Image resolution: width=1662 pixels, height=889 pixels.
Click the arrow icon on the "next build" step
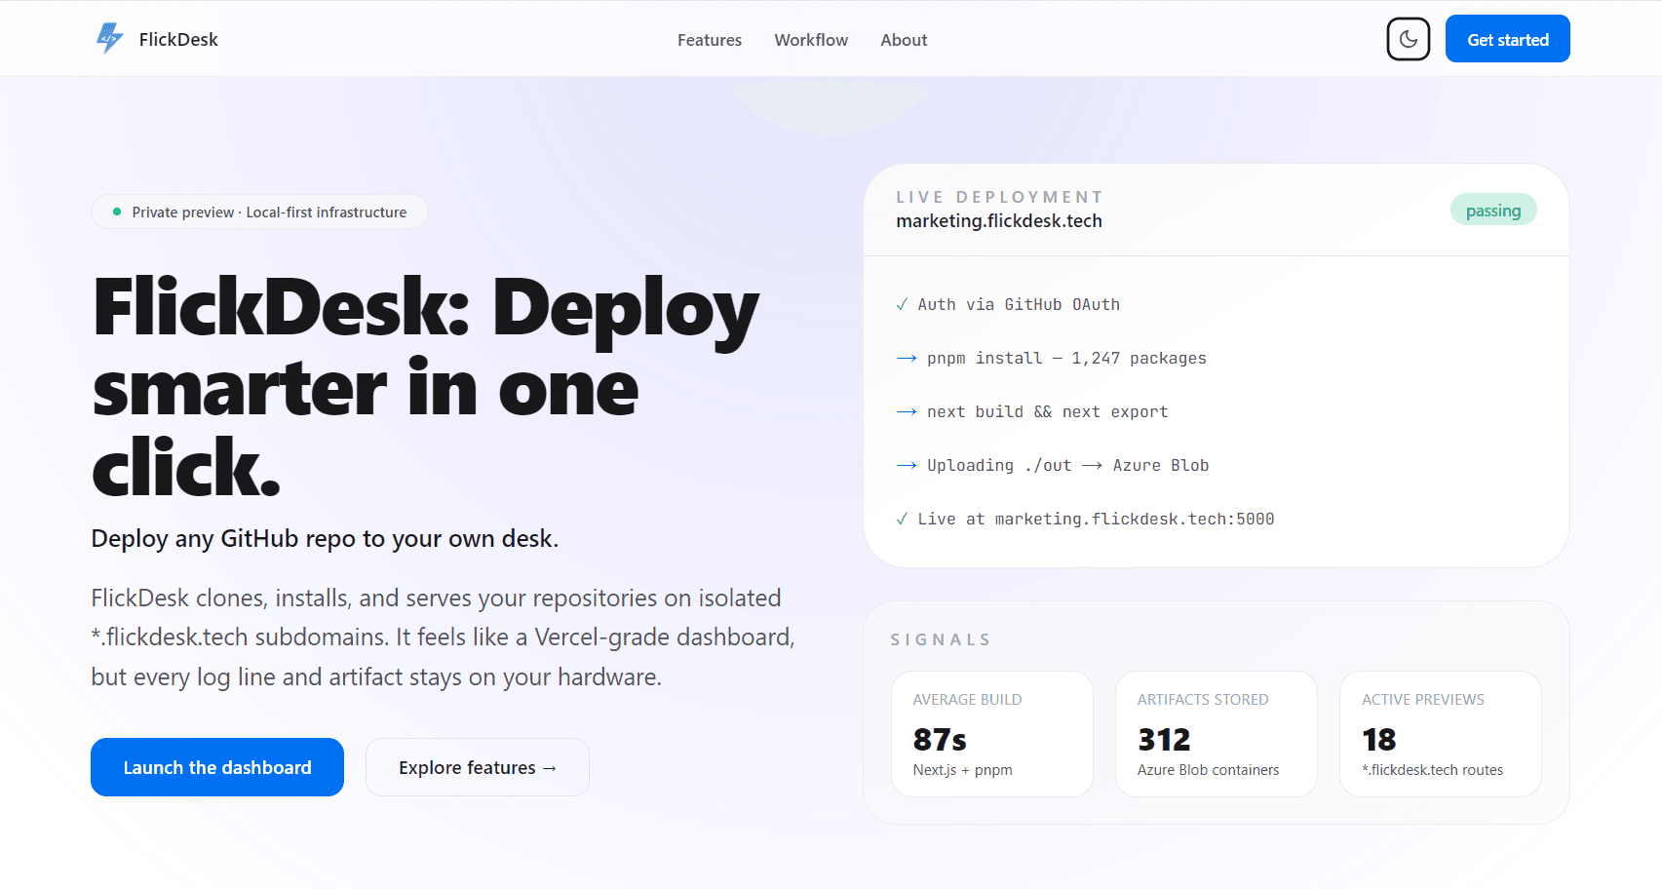(906, 411)
